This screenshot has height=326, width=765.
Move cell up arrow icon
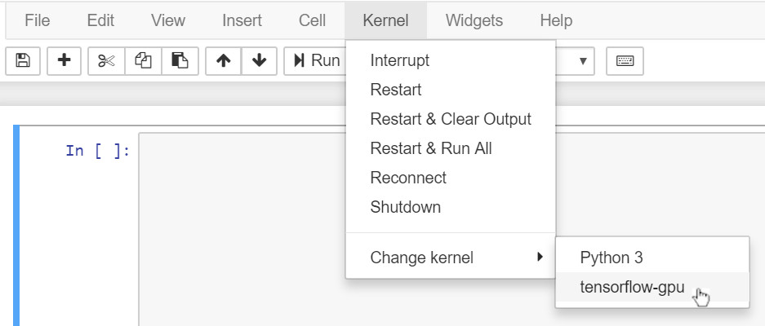click(223, 61)
